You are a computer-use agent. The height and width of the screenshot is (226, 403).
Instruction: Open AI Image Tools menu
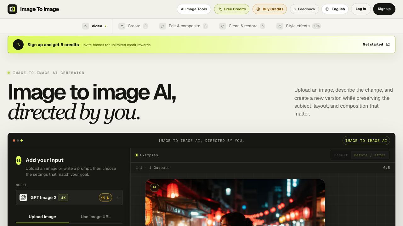(194, 9)
